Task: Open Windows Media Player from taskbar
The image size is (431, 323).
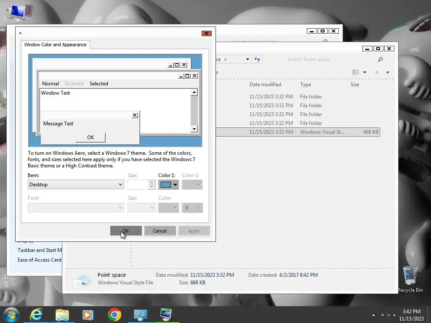Action: (x=88, y=315)
